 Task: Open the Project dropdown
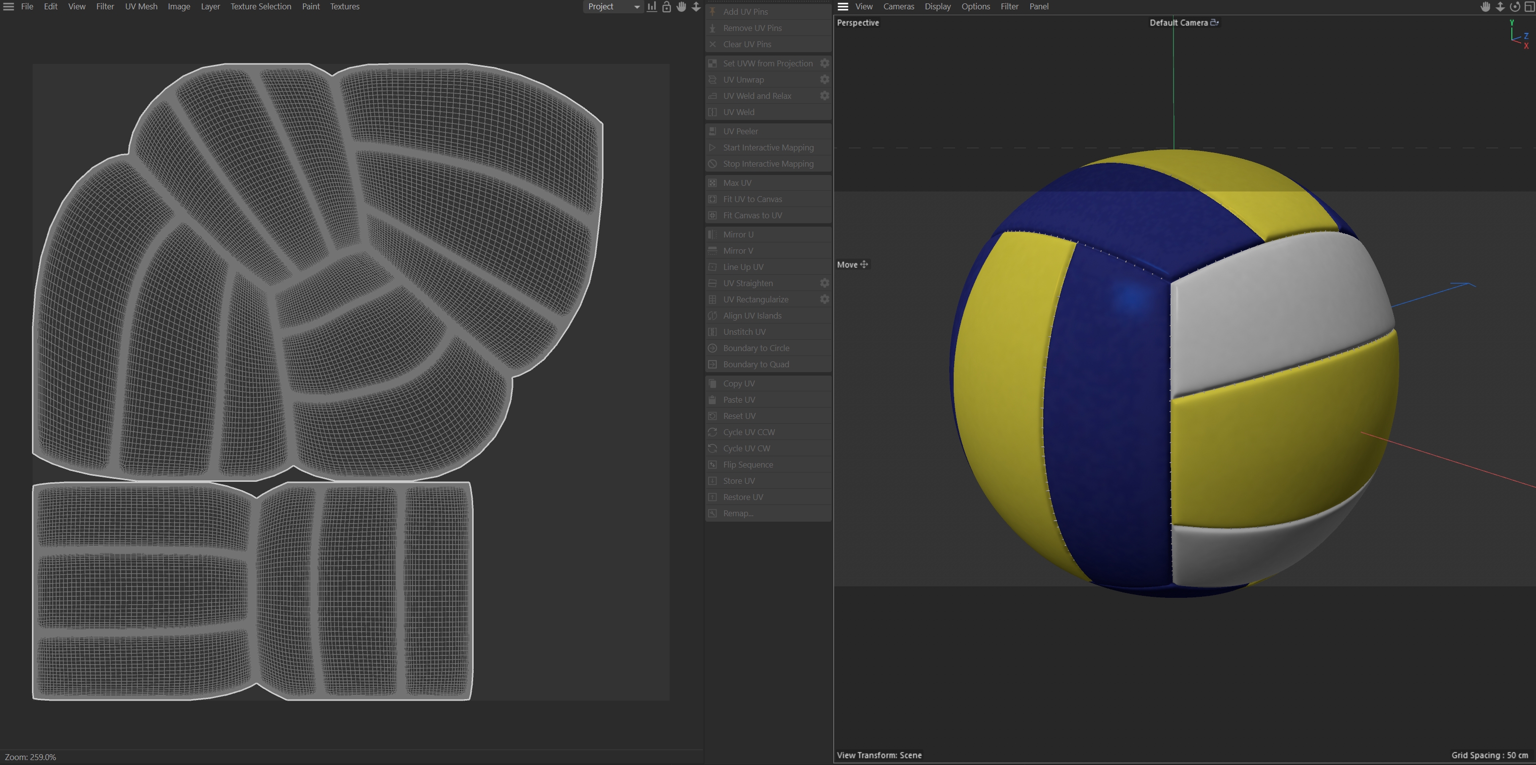pos(613,6)
